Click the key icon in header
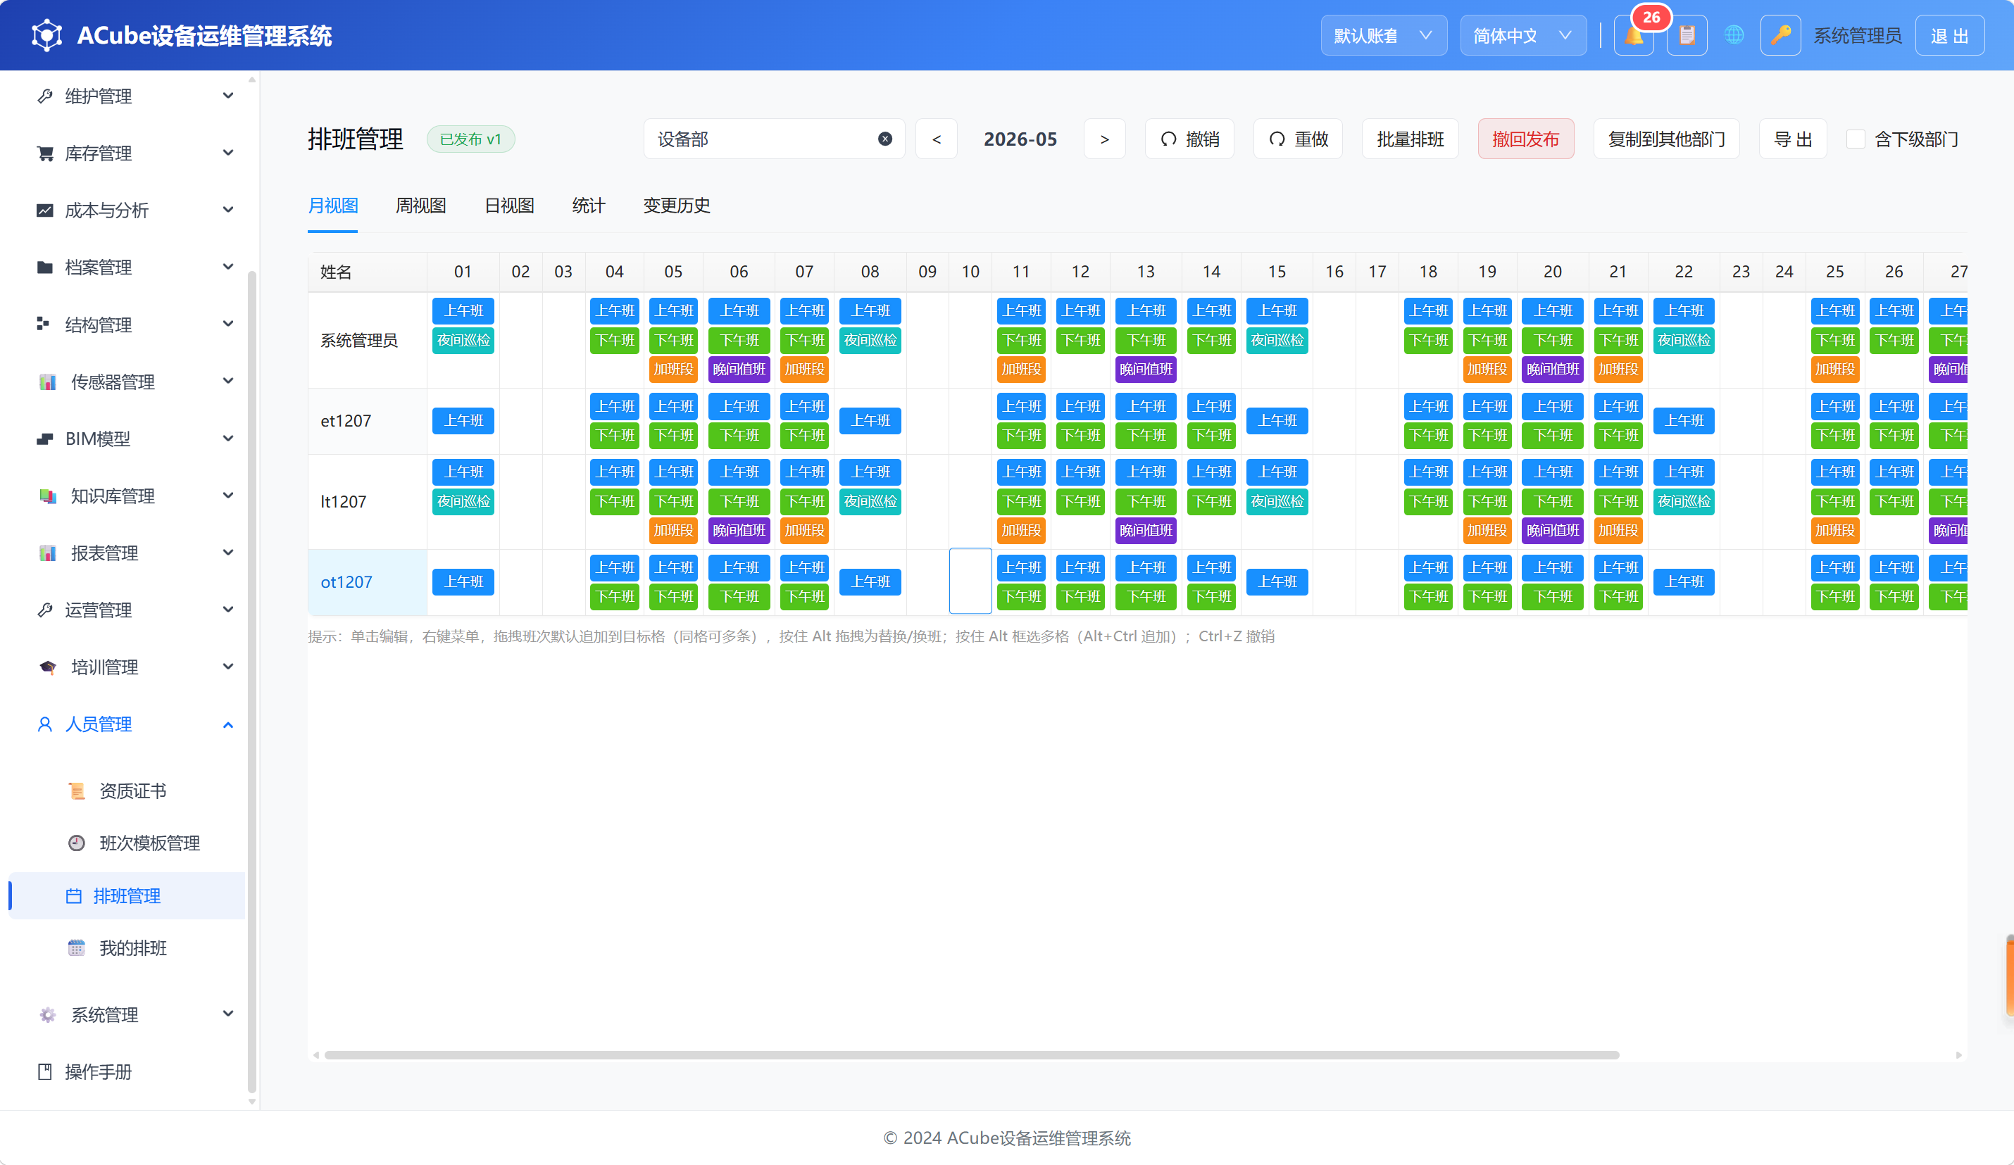Screen dimensions: 2014x1165 tap(1780, 36)
